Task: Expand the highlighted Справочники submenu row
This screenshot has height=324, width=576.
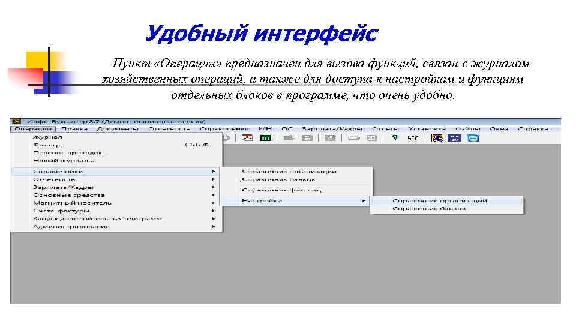Action: 116,172
